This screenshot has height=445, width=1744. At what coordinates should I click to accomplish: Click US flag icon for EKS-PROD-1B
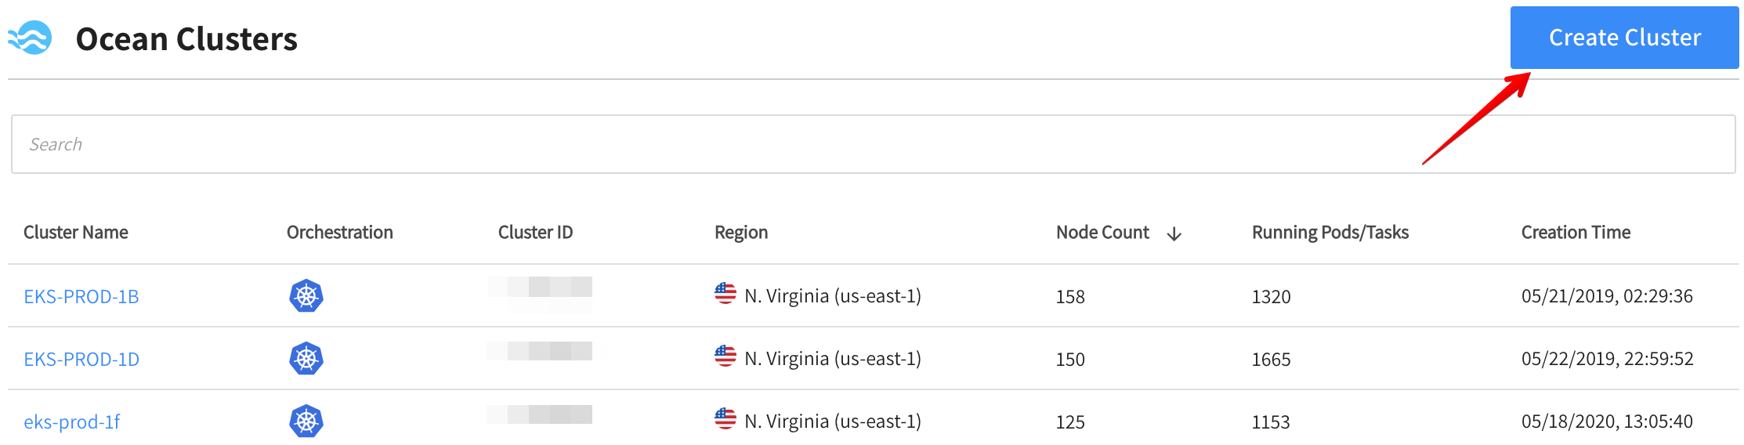point(725,294)
